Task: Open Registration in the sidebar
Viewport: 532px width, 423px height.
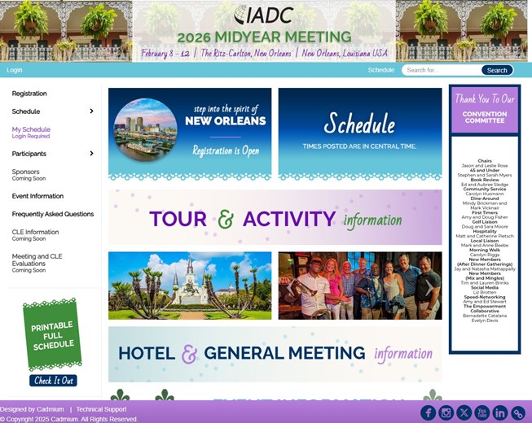Action: click(29, 94)
